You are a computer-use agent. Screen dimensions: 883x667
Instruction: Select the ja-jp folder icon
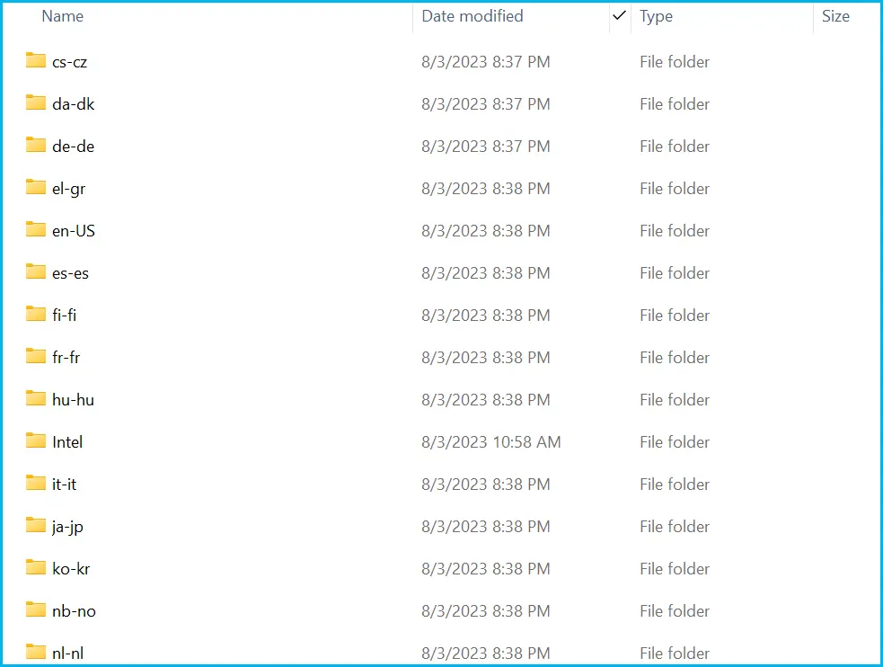click(36, 526)
